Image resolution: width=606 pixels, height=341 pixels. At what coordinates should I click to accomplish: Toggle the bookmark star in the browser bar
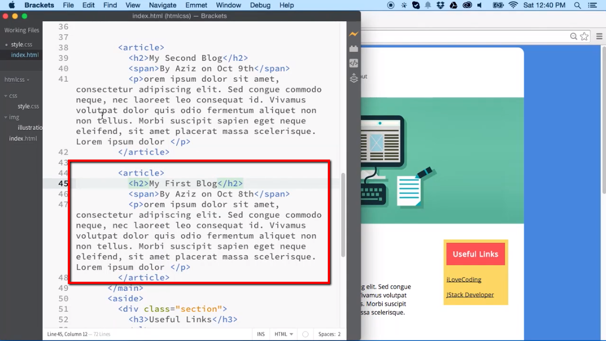tap(585, 36)
